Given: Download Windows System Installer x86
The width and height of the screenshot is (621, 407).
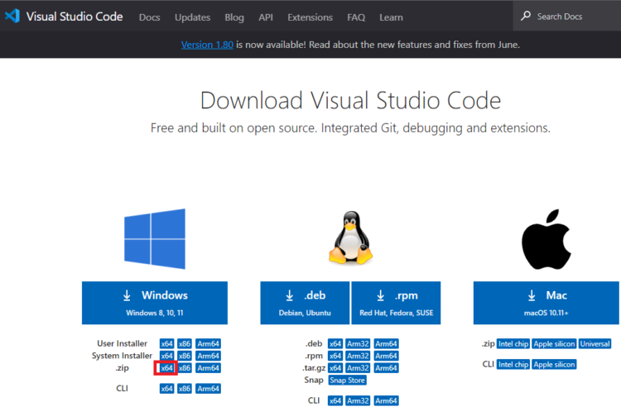Looking at the screenshot, I should pyautogui.click(x=185, y=356).
